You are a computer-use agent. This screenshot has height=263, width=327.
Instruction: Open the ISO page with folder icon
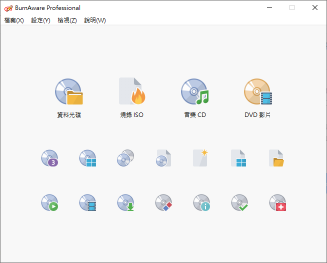[x=276, y=158]
